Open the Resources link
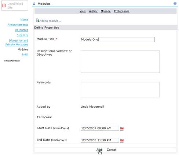 22,30
